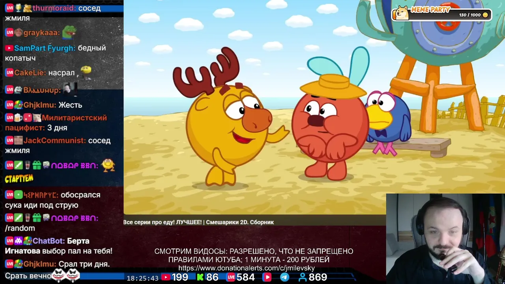Click the gift badge in the ПОВАР ВВП /random message
Viewport: 505px width, 284px height.
(37, 218)
